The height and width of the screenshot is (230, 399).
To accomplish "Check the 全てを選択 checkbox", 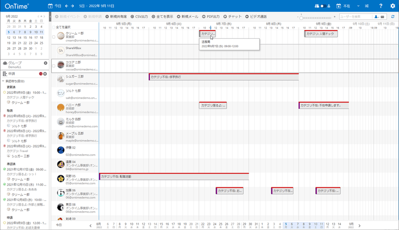I will (54, 27).
